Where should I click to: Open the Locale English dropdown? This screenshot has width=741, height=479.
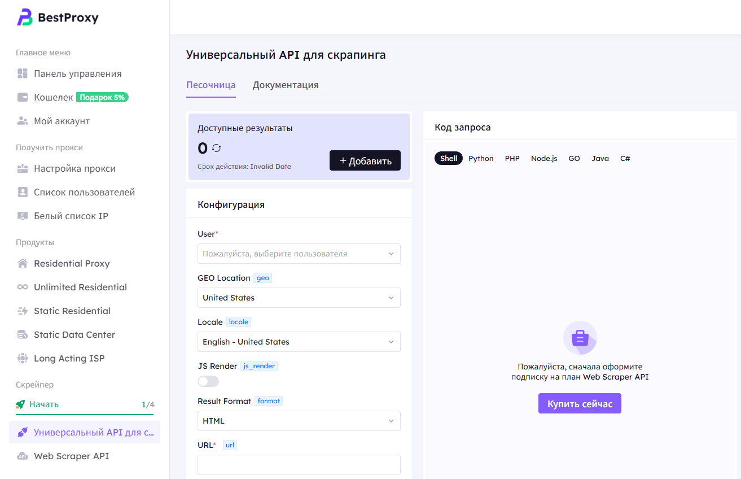[299, 342]
